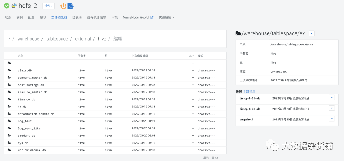344x161 pixels.
Task: Select the 文件浏览器 tab
Action: click(59, 17)
